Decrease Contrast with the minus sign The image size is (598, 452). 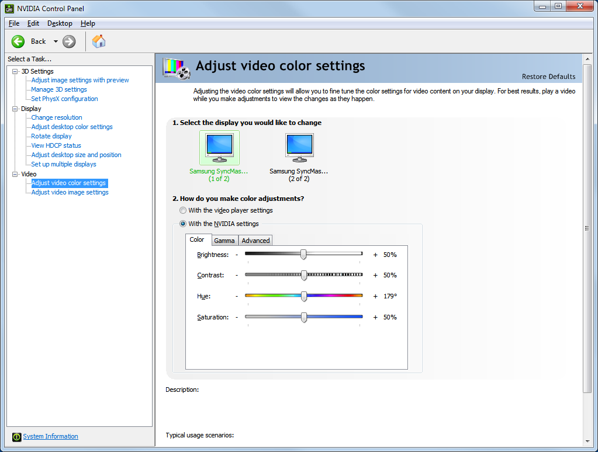pos(237,275)
